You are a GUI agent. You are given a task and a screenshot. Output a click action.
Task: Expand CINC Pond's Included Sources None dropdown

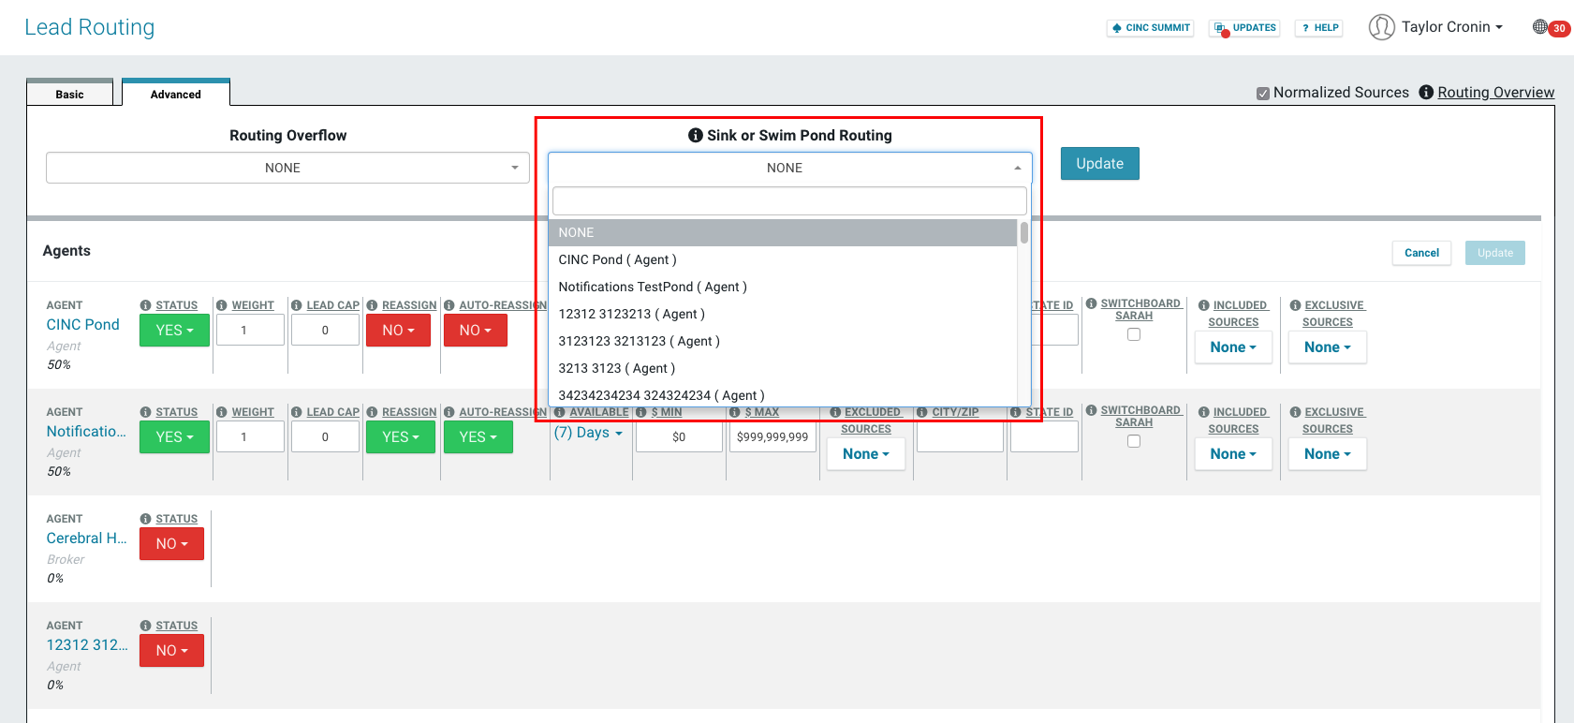(x=1233, y=347)
